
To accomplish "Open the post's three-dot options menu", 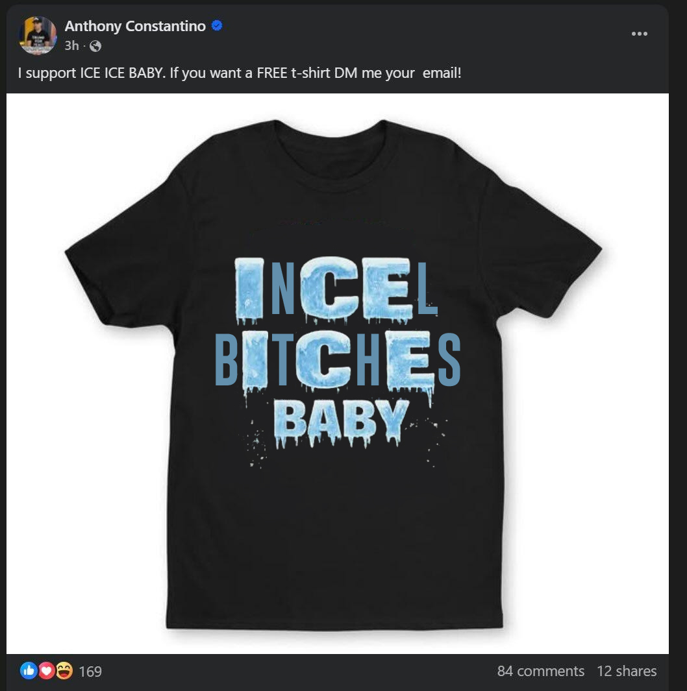I will (639, 34).
